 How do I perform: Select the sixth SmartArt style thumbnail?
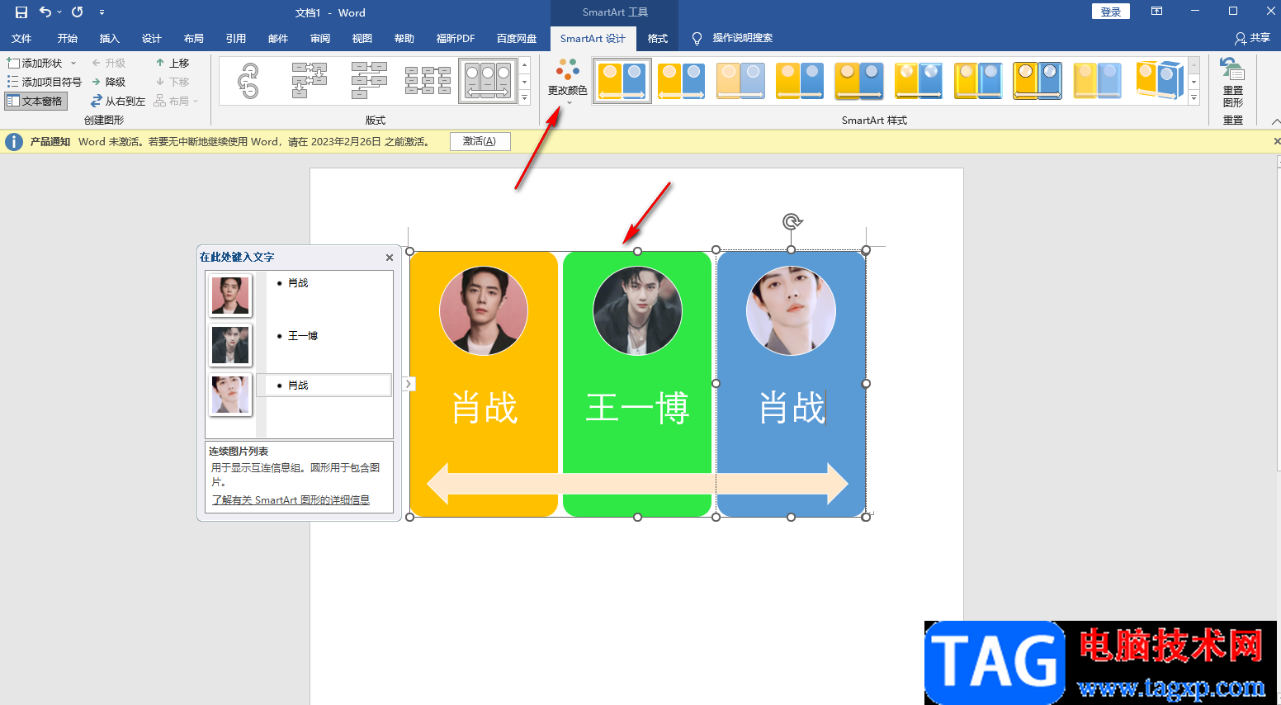pyautogui.click(x=919, y=81)
